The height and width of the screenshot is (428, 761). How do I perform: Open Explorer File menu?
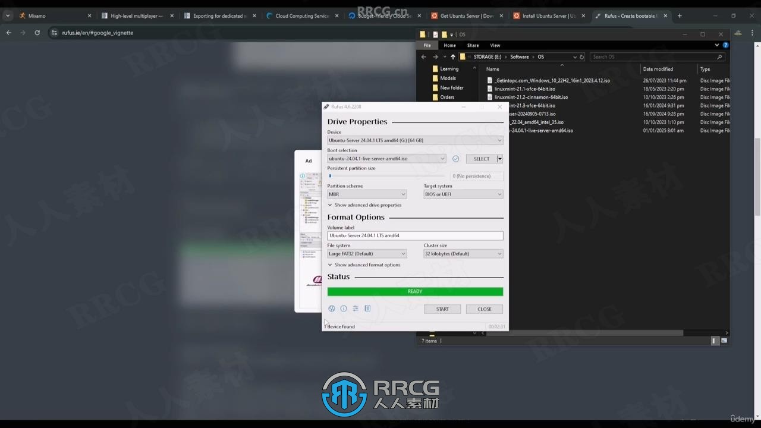[x=427, y=45]
